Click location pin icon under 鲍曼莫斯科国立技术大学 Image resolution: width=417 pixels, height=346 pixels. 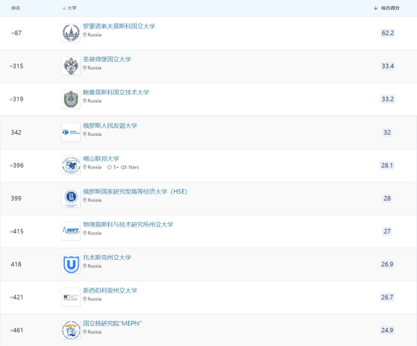point(85,101)
